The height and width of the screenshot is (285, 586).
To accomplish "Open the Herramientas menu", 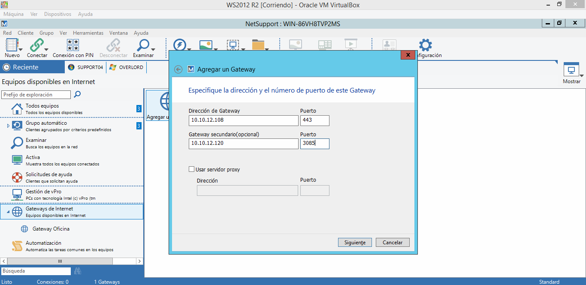I will [x=88, y=33].
